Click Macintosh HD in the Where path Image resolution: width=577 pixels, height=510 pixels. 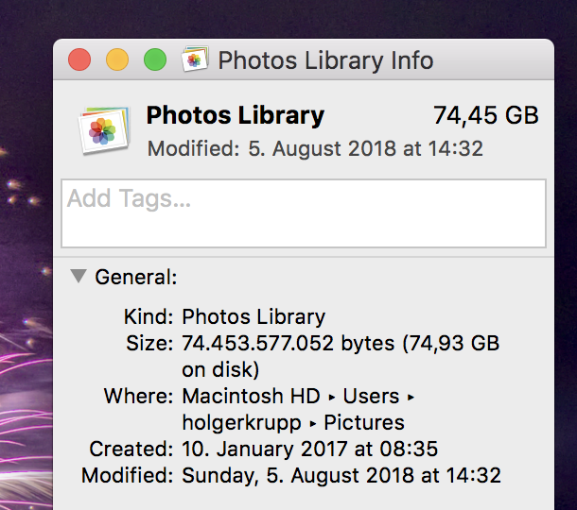(x=251, y=396)
